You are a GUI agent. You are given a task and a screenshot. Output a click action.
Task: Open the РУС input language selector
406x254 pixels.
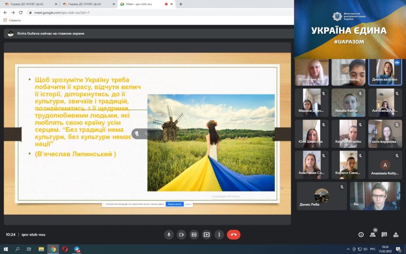tap(373, 249)
